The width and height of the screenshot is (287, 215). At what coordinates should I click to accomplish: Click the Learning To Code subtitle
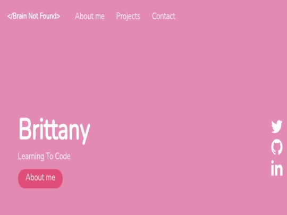point(44,157)
